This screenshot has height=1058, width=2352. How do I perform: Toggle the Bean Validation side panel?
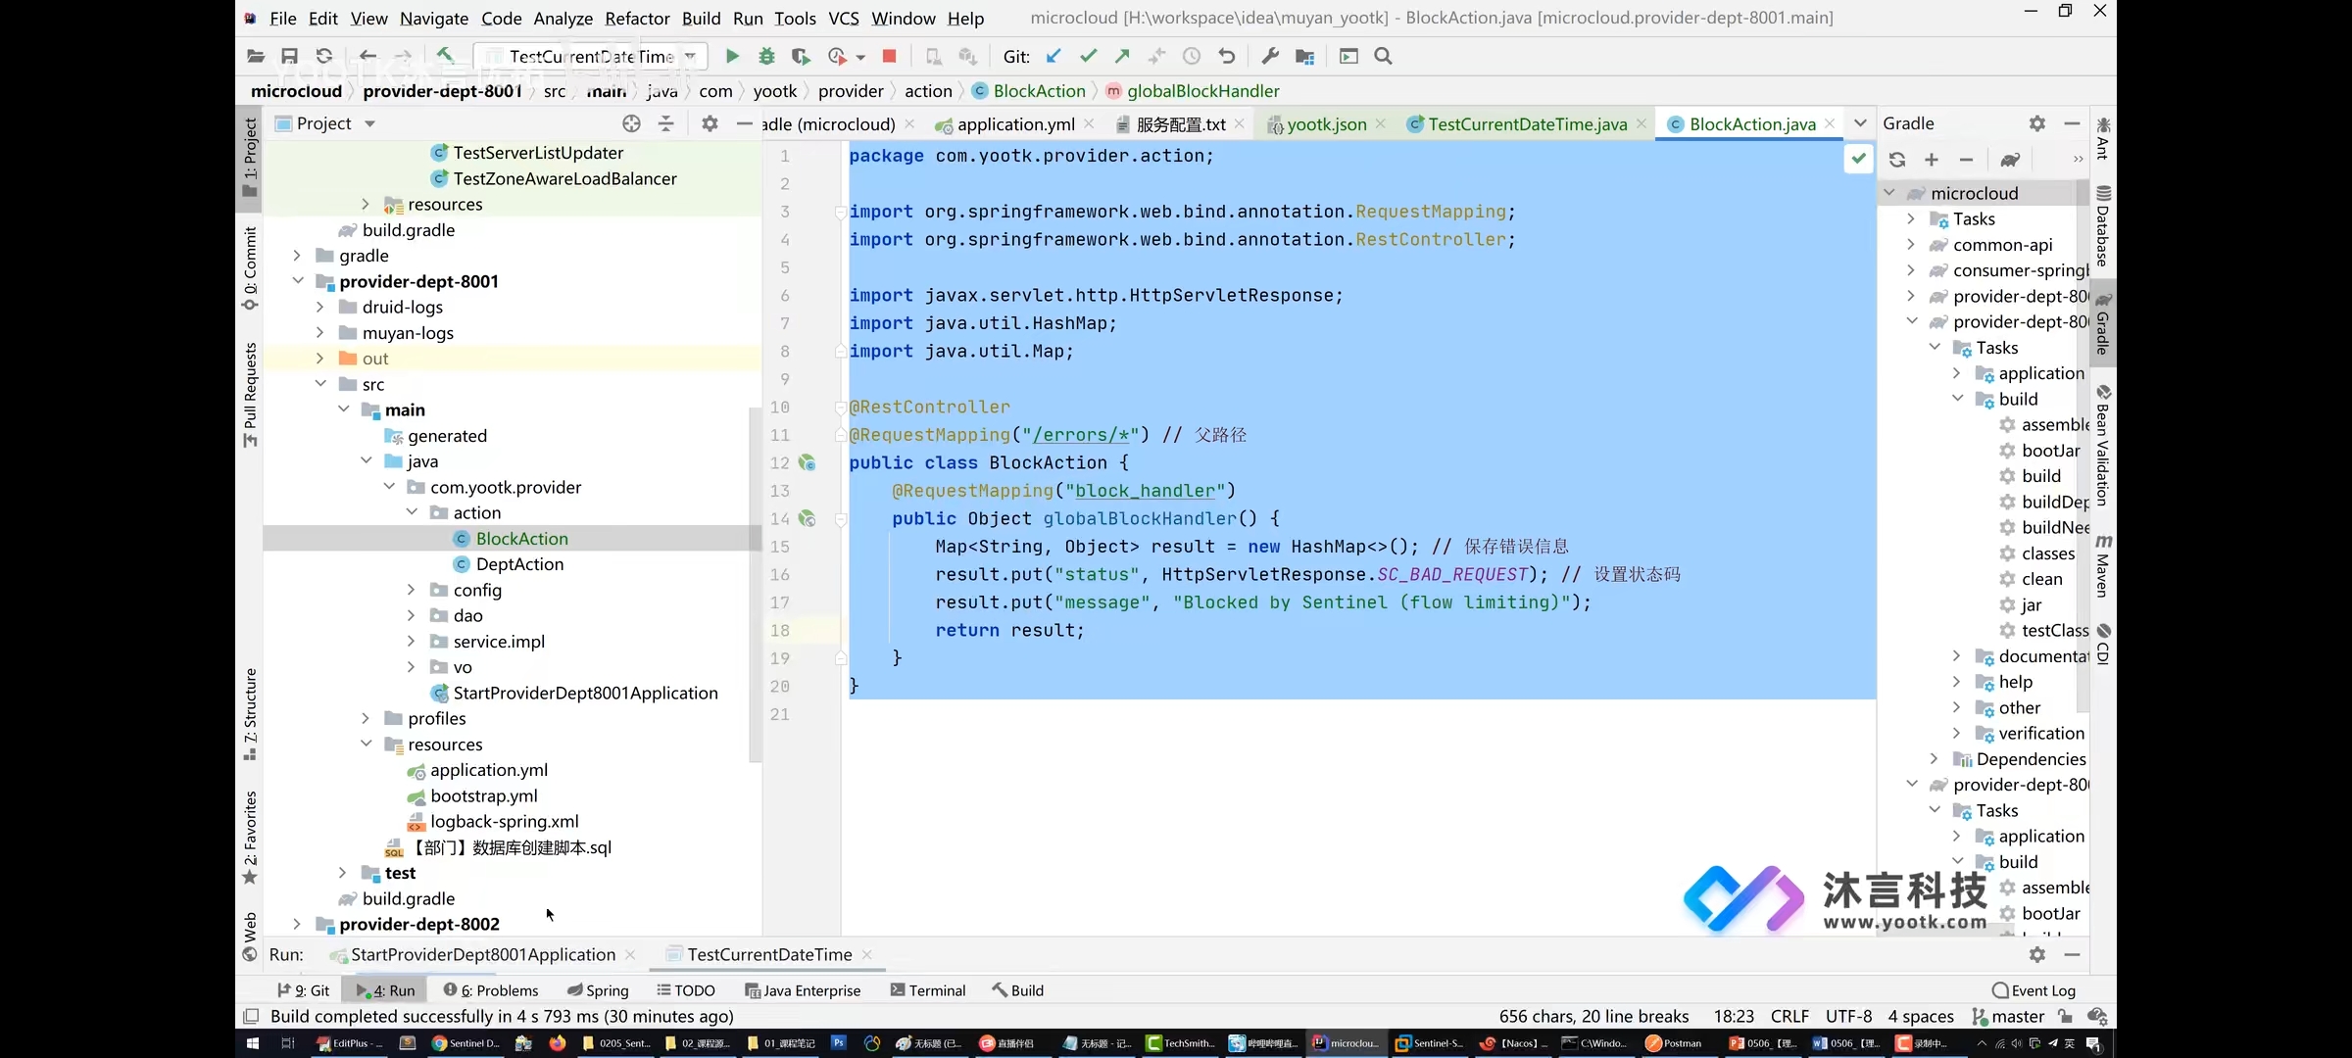click(2103, 446)
